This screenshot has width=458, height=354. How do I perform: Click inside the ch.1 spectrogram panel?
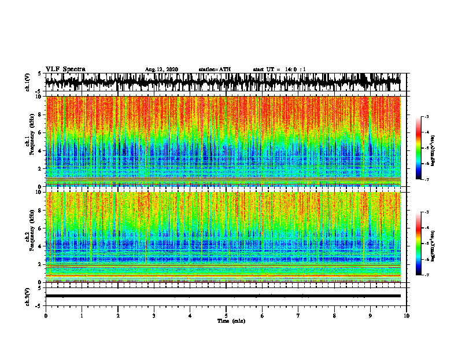pyautogui.click(x=223, y=141)
